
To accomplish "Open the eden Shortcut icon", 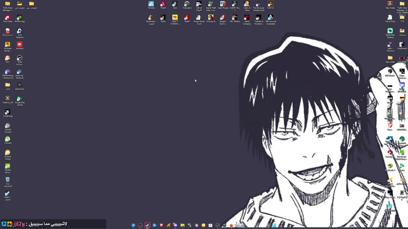I will (x=390, y=47).
